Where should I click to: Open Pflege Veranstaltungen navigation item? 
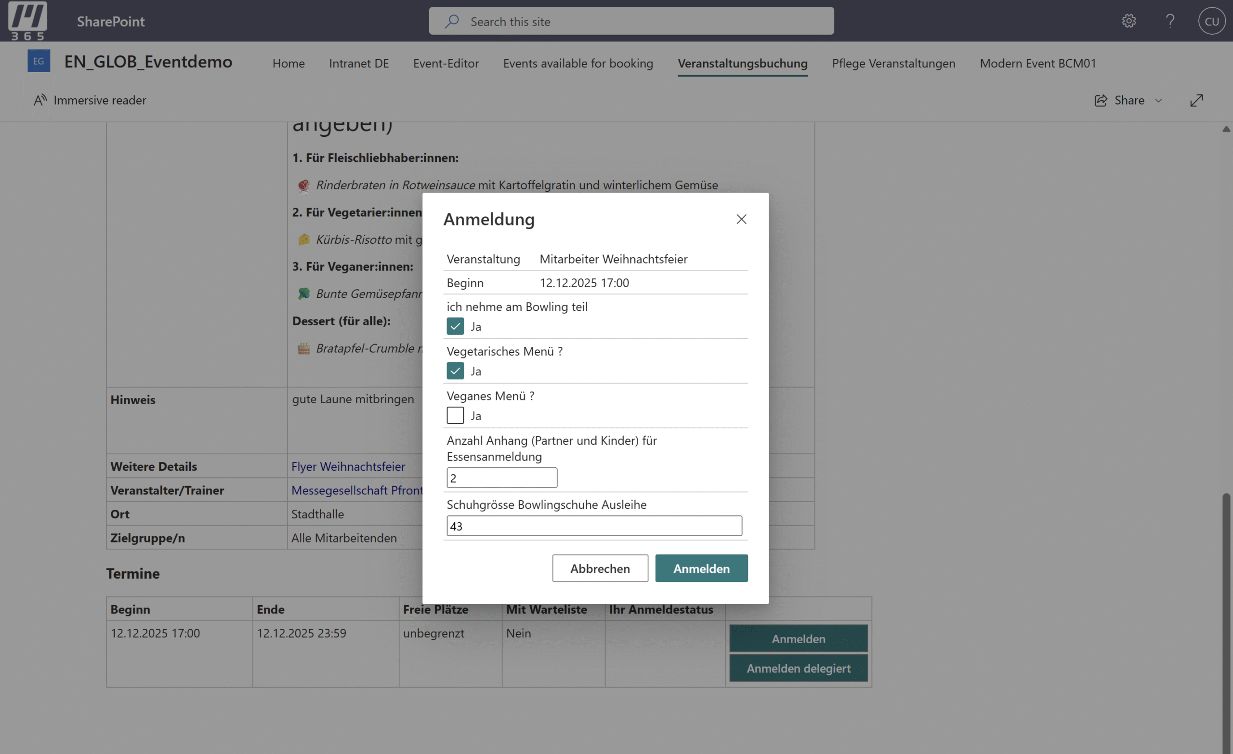click(893, 64)
